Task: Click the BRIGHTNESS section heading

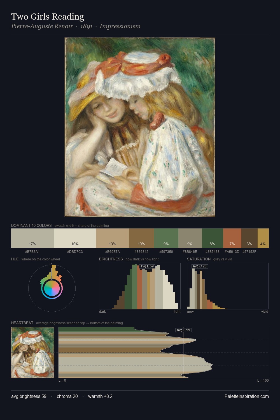Action: 111,259
